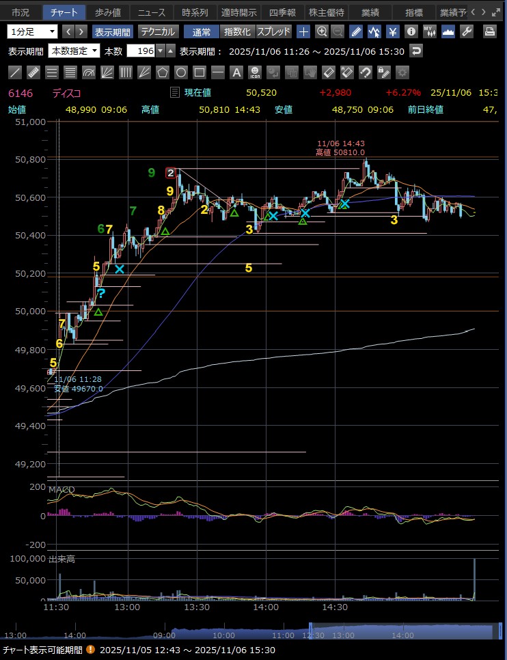Screen dimensions: 507x660
Task: Click the chart range slider at bottom
Action: (400, 632)
